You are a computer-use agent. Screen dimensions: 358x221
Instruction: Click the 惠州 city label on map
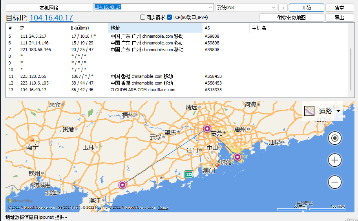pyautogui.click(x=240, y=129)
